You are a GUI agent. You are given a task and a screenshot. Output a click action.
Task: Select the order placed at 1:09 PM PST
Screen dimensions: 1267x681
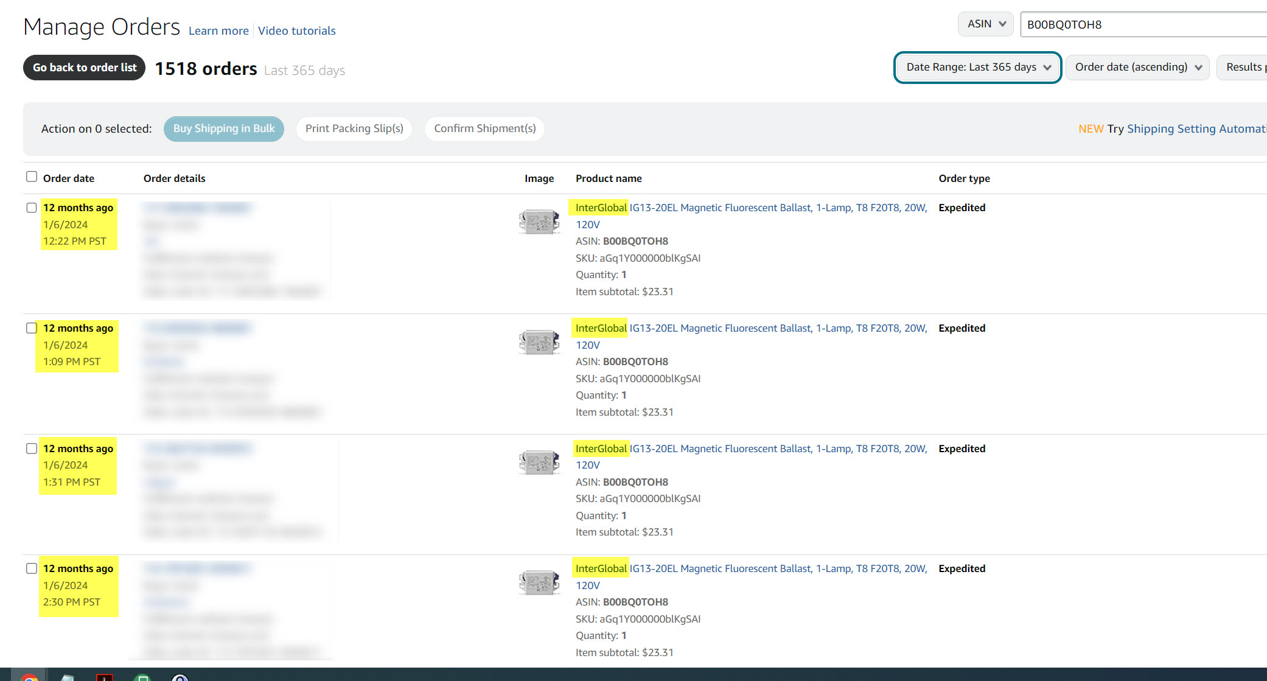tap(32, 328)
